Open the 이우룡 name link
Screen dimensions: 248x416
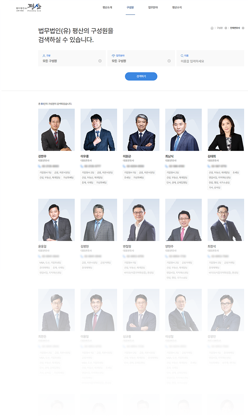click(x=85, y=156)
